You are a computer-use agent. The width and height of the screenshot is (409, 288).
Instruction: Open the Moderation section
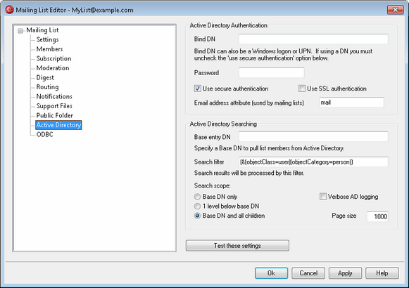point(53,68)
